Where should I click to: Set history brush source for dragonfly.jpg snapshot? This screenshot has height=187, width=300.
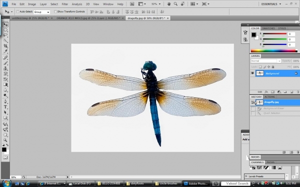253,102
